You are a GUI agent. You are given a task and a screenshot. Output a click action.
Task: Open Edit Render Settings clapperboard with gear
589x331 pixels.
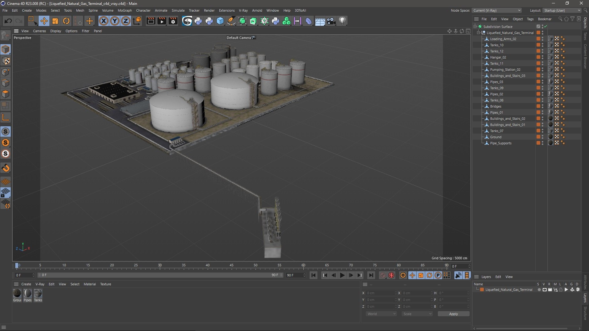[x=173, y=21]
